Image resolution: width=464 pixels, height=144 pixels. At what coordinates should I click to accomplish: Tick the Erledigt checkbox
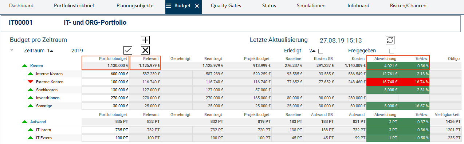pyautogui.click(x=321, y=51)
